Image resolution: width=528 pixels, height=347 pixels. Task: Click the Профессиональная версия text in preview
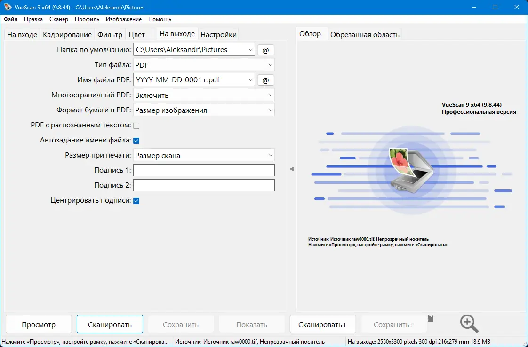pos(479,112)
